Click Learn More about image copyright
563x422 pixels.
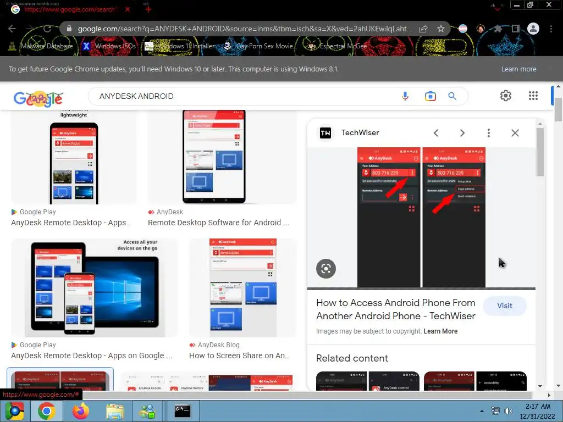pyautogui.click(x=440, y=331)
